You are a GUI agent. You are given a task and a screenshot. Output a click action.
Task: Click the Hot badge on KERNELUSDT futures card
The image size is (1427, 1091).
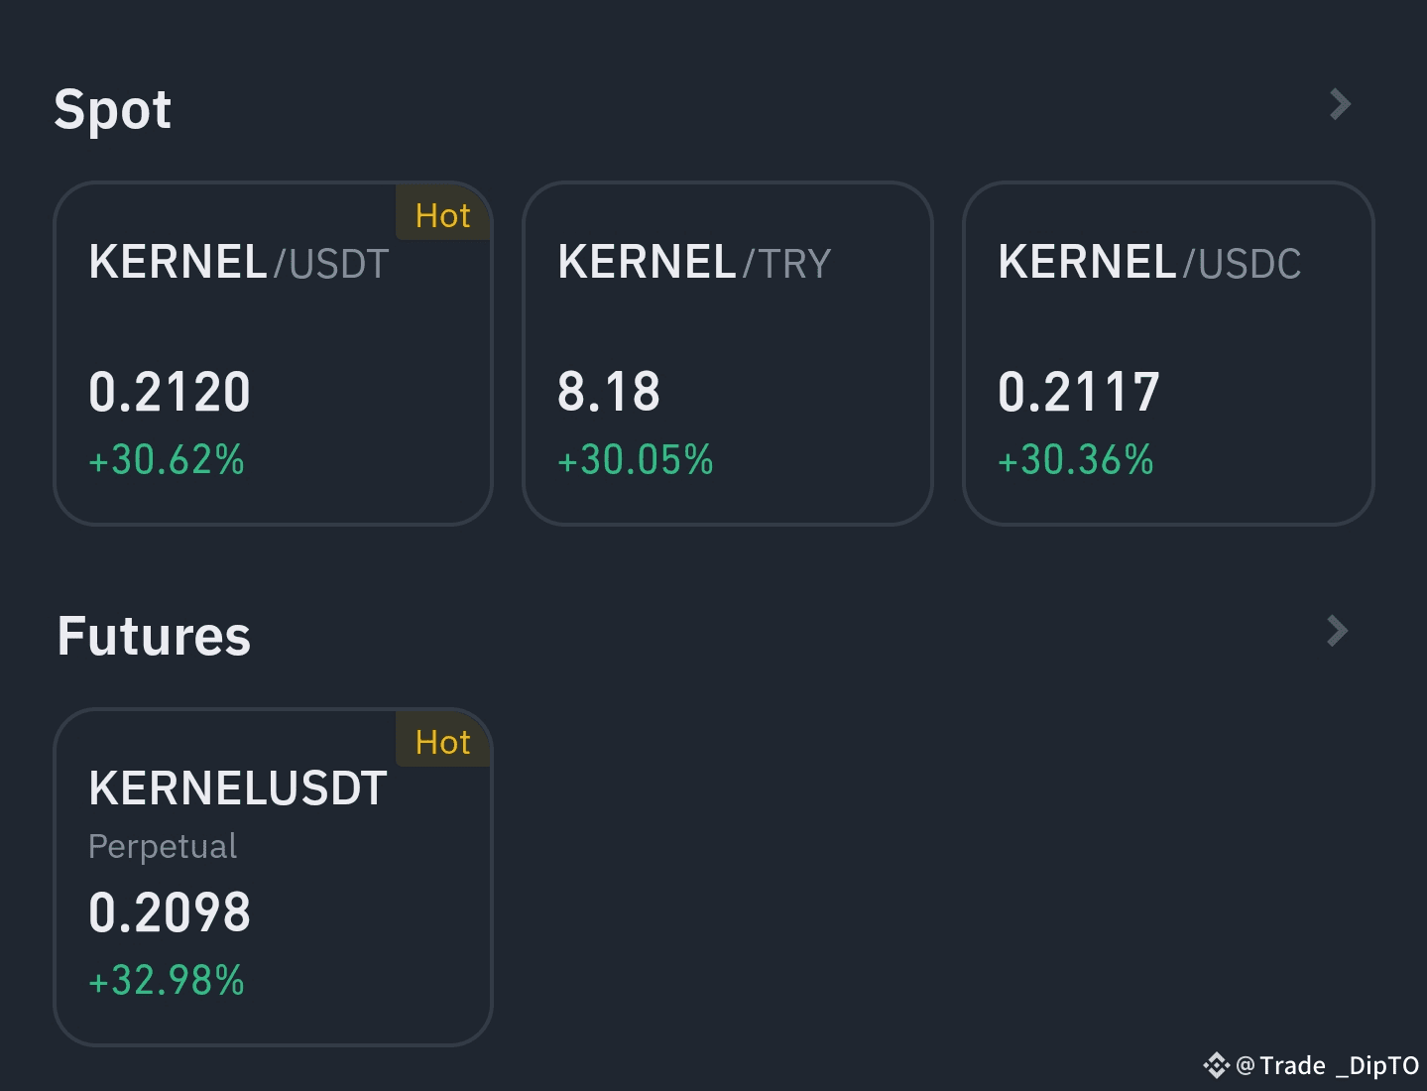(x=442, y=742)
